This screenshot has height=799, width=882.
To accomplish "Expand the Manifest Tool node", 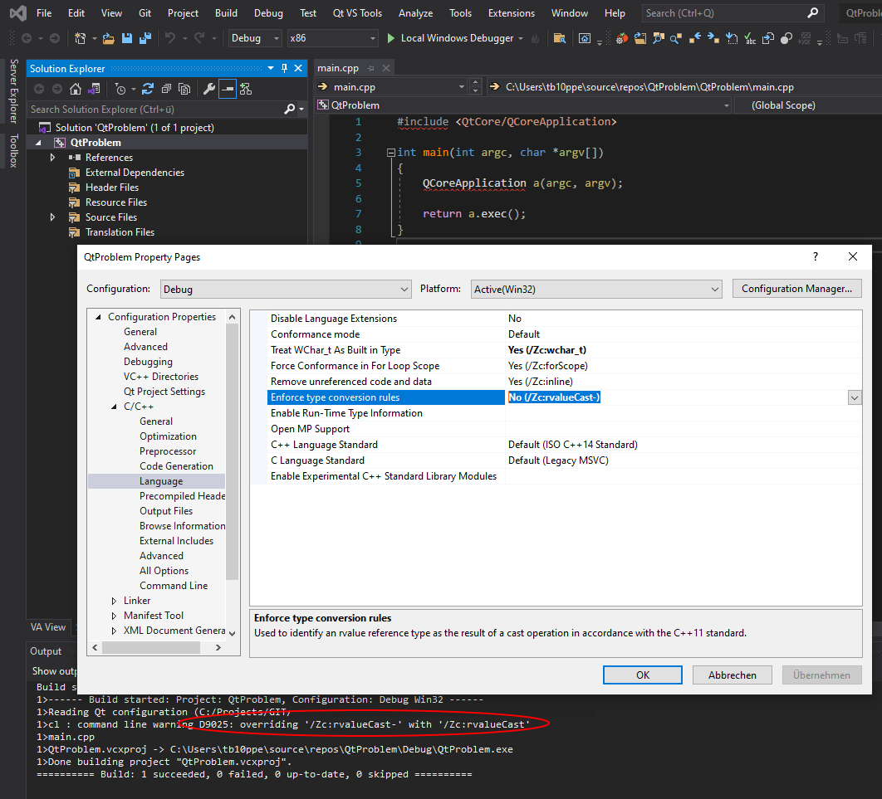I will tap(114, 616).
